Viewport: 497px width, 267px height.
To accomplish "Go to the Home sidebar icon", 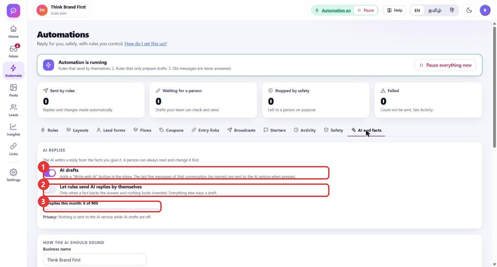I will (13, 32).
